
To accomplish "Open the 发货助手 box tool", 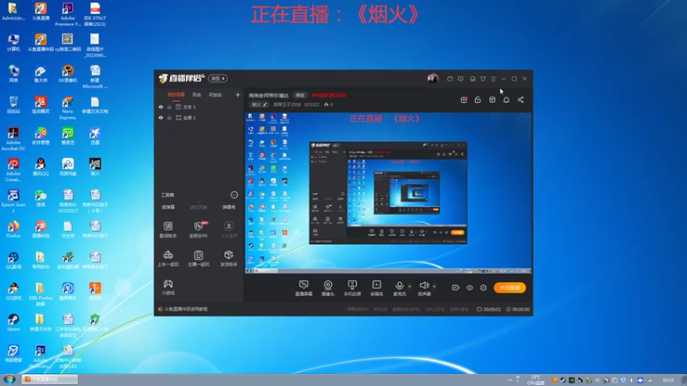I will (228, 258).
